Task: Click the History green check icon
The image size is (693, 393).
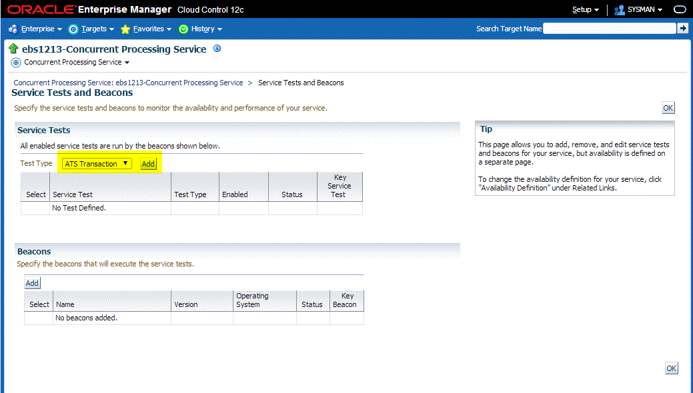Action: pos(183,29)
